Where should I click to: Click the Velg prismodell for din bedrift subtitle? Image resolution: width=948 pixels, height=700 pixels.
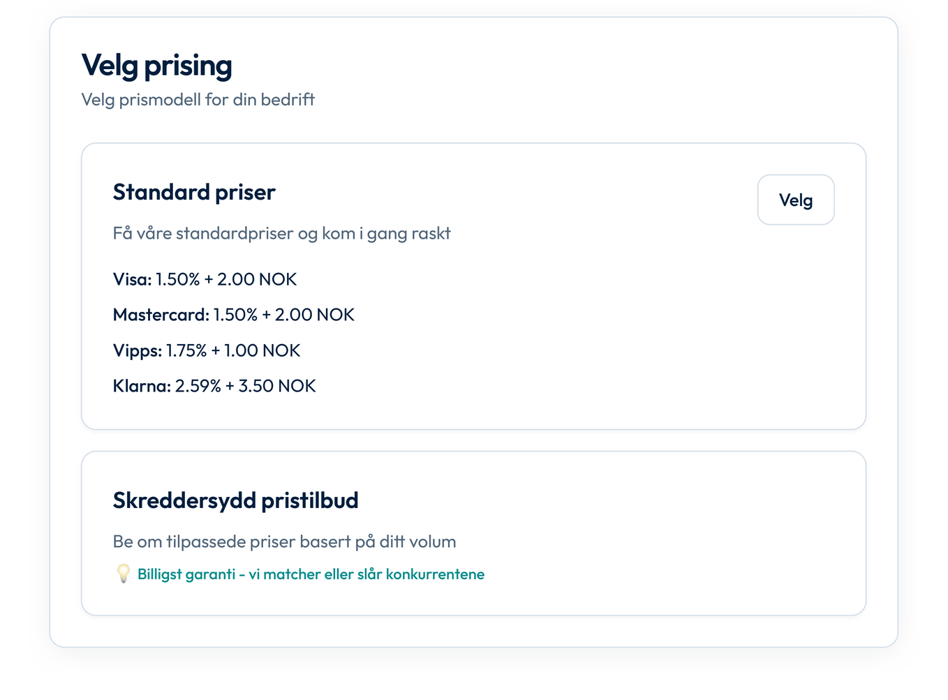(x=198, y=100)
